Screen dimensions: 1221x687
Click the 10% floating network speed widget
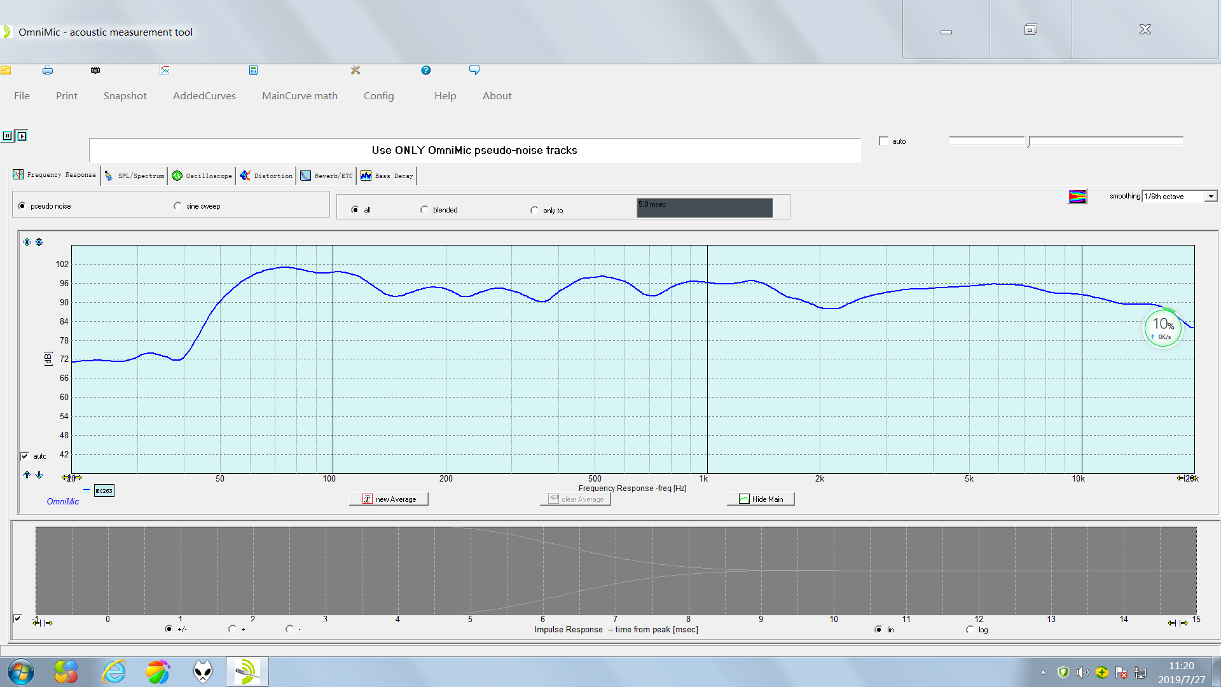click(x=1163, y=328)
